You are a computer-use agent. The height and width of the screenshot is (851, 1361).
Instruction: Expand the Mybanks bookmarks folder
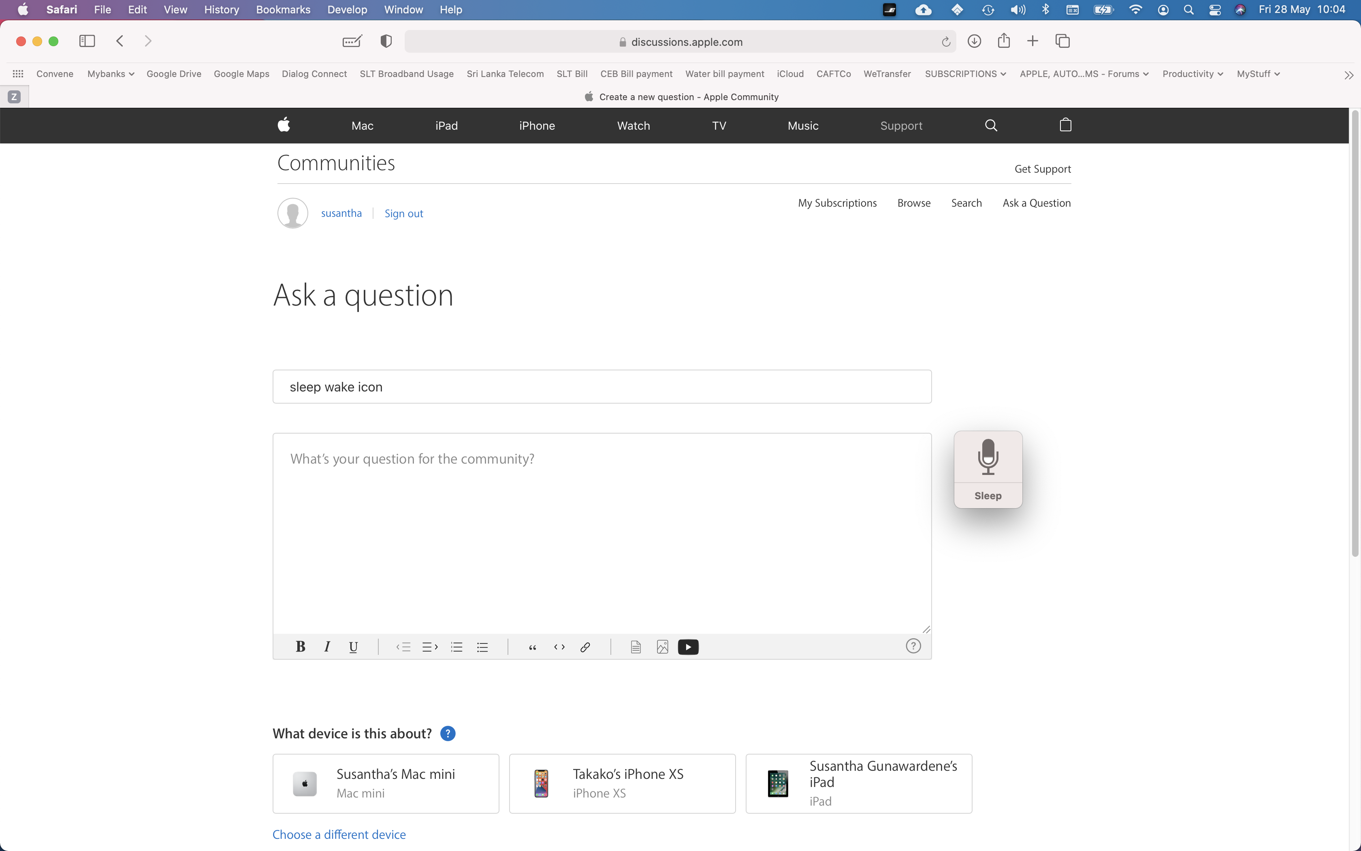pos(110,74)
